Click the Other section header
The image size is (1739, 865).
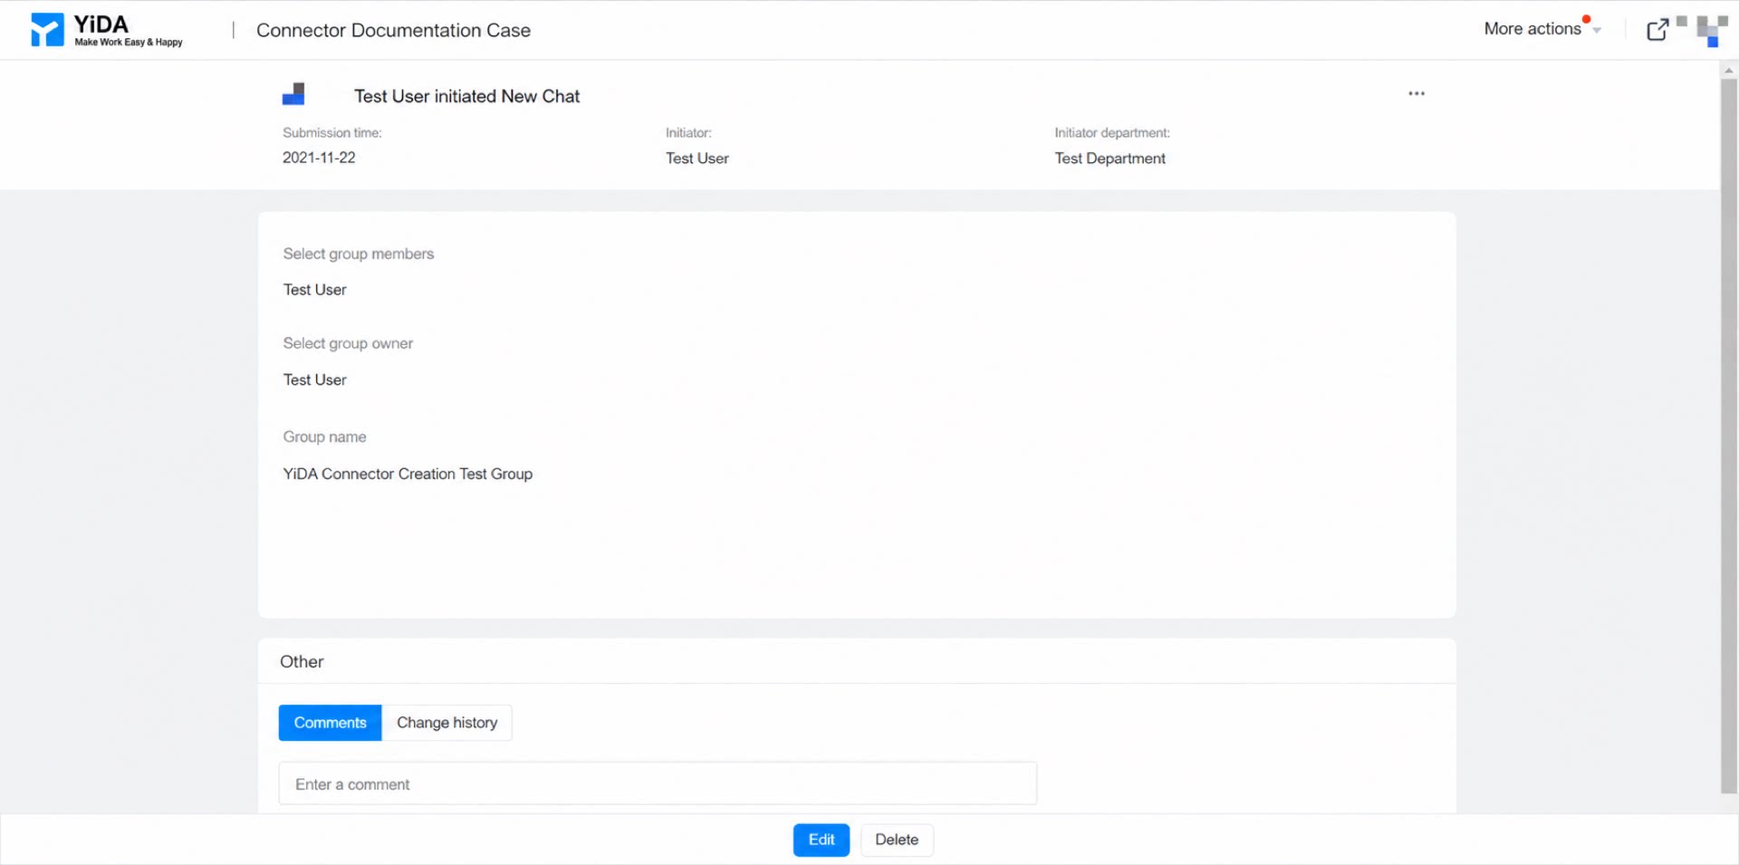(x=302, y=661)
